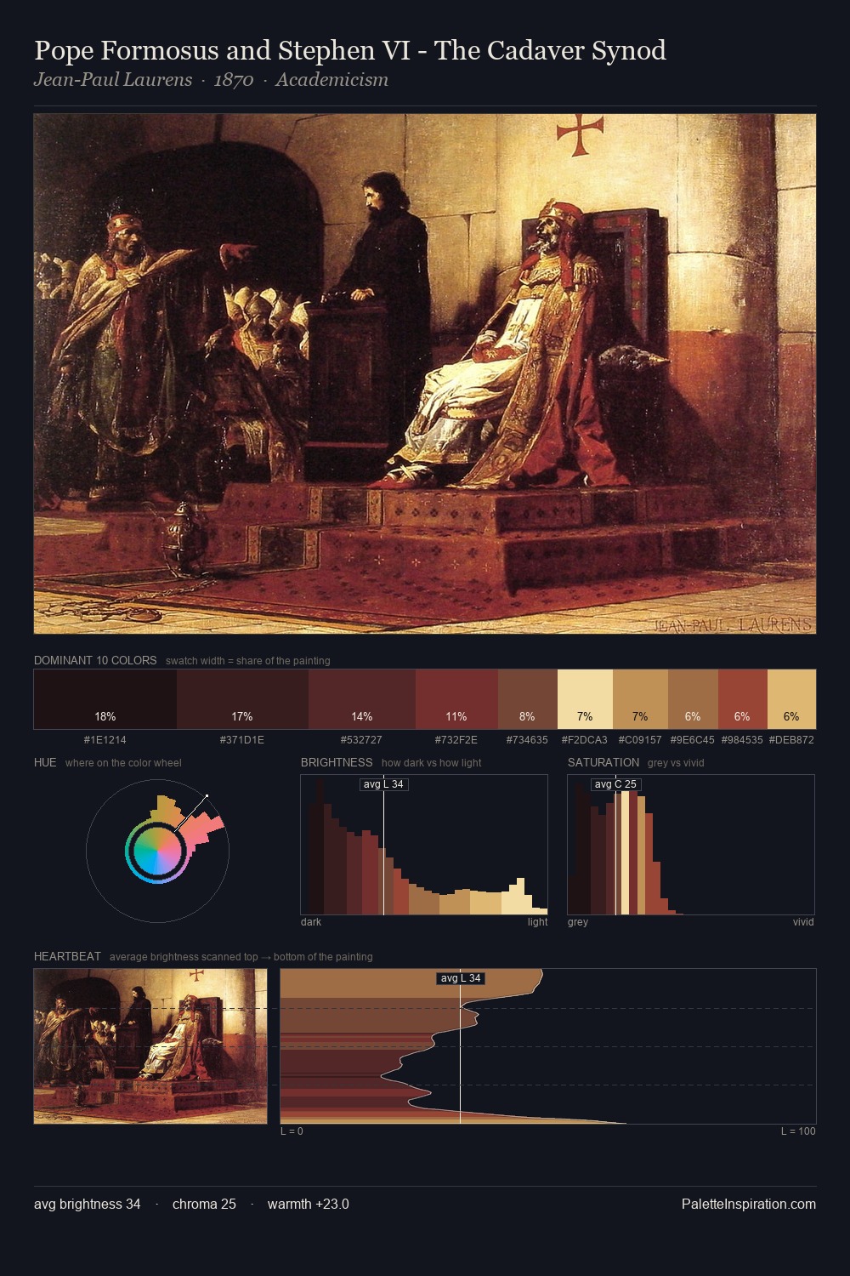
Task: Click the hex label #9E6C45
Action: tap(693, 740)
